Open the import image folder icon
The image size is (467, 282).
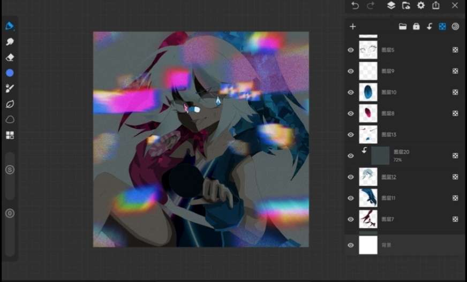(406, 5)
